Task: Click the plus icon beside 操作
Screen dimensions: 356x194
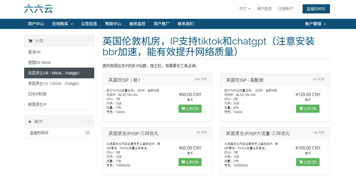Action: point(30,122)
